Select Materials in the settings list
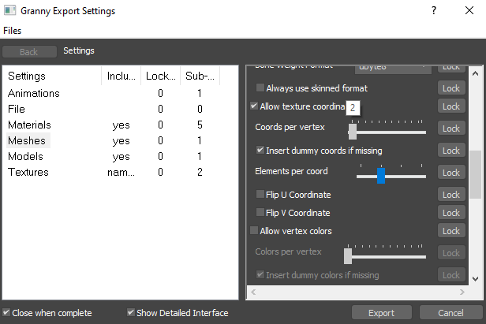The width and height of the screenshot is (486, 324). click(29, 125)
